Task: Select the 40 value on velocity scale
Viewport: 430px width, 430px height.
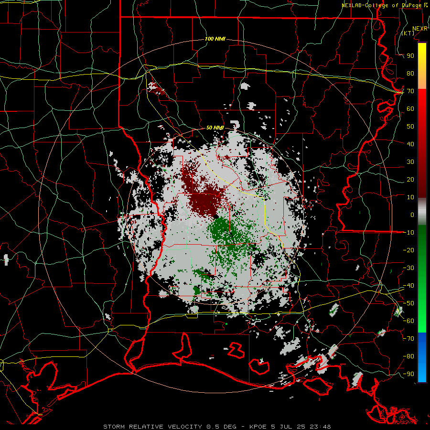Action: pos(410,144)
